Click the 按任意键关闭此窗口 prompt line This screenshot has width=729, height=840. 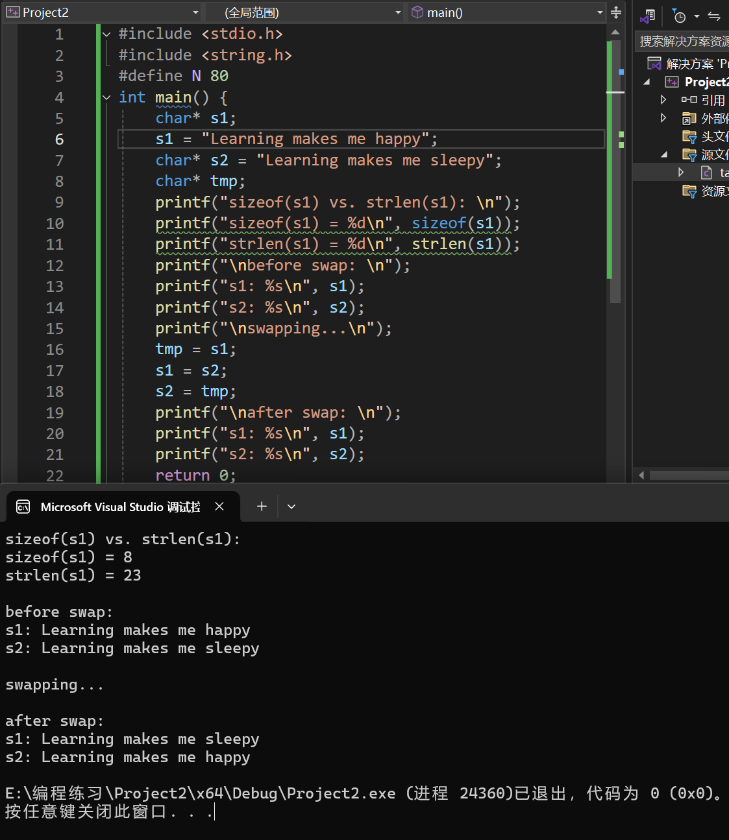pyautogui.click(x=109, y=811)
